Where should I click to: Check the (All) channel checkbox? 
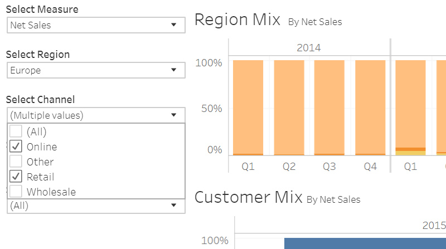(x=16, y=132)
